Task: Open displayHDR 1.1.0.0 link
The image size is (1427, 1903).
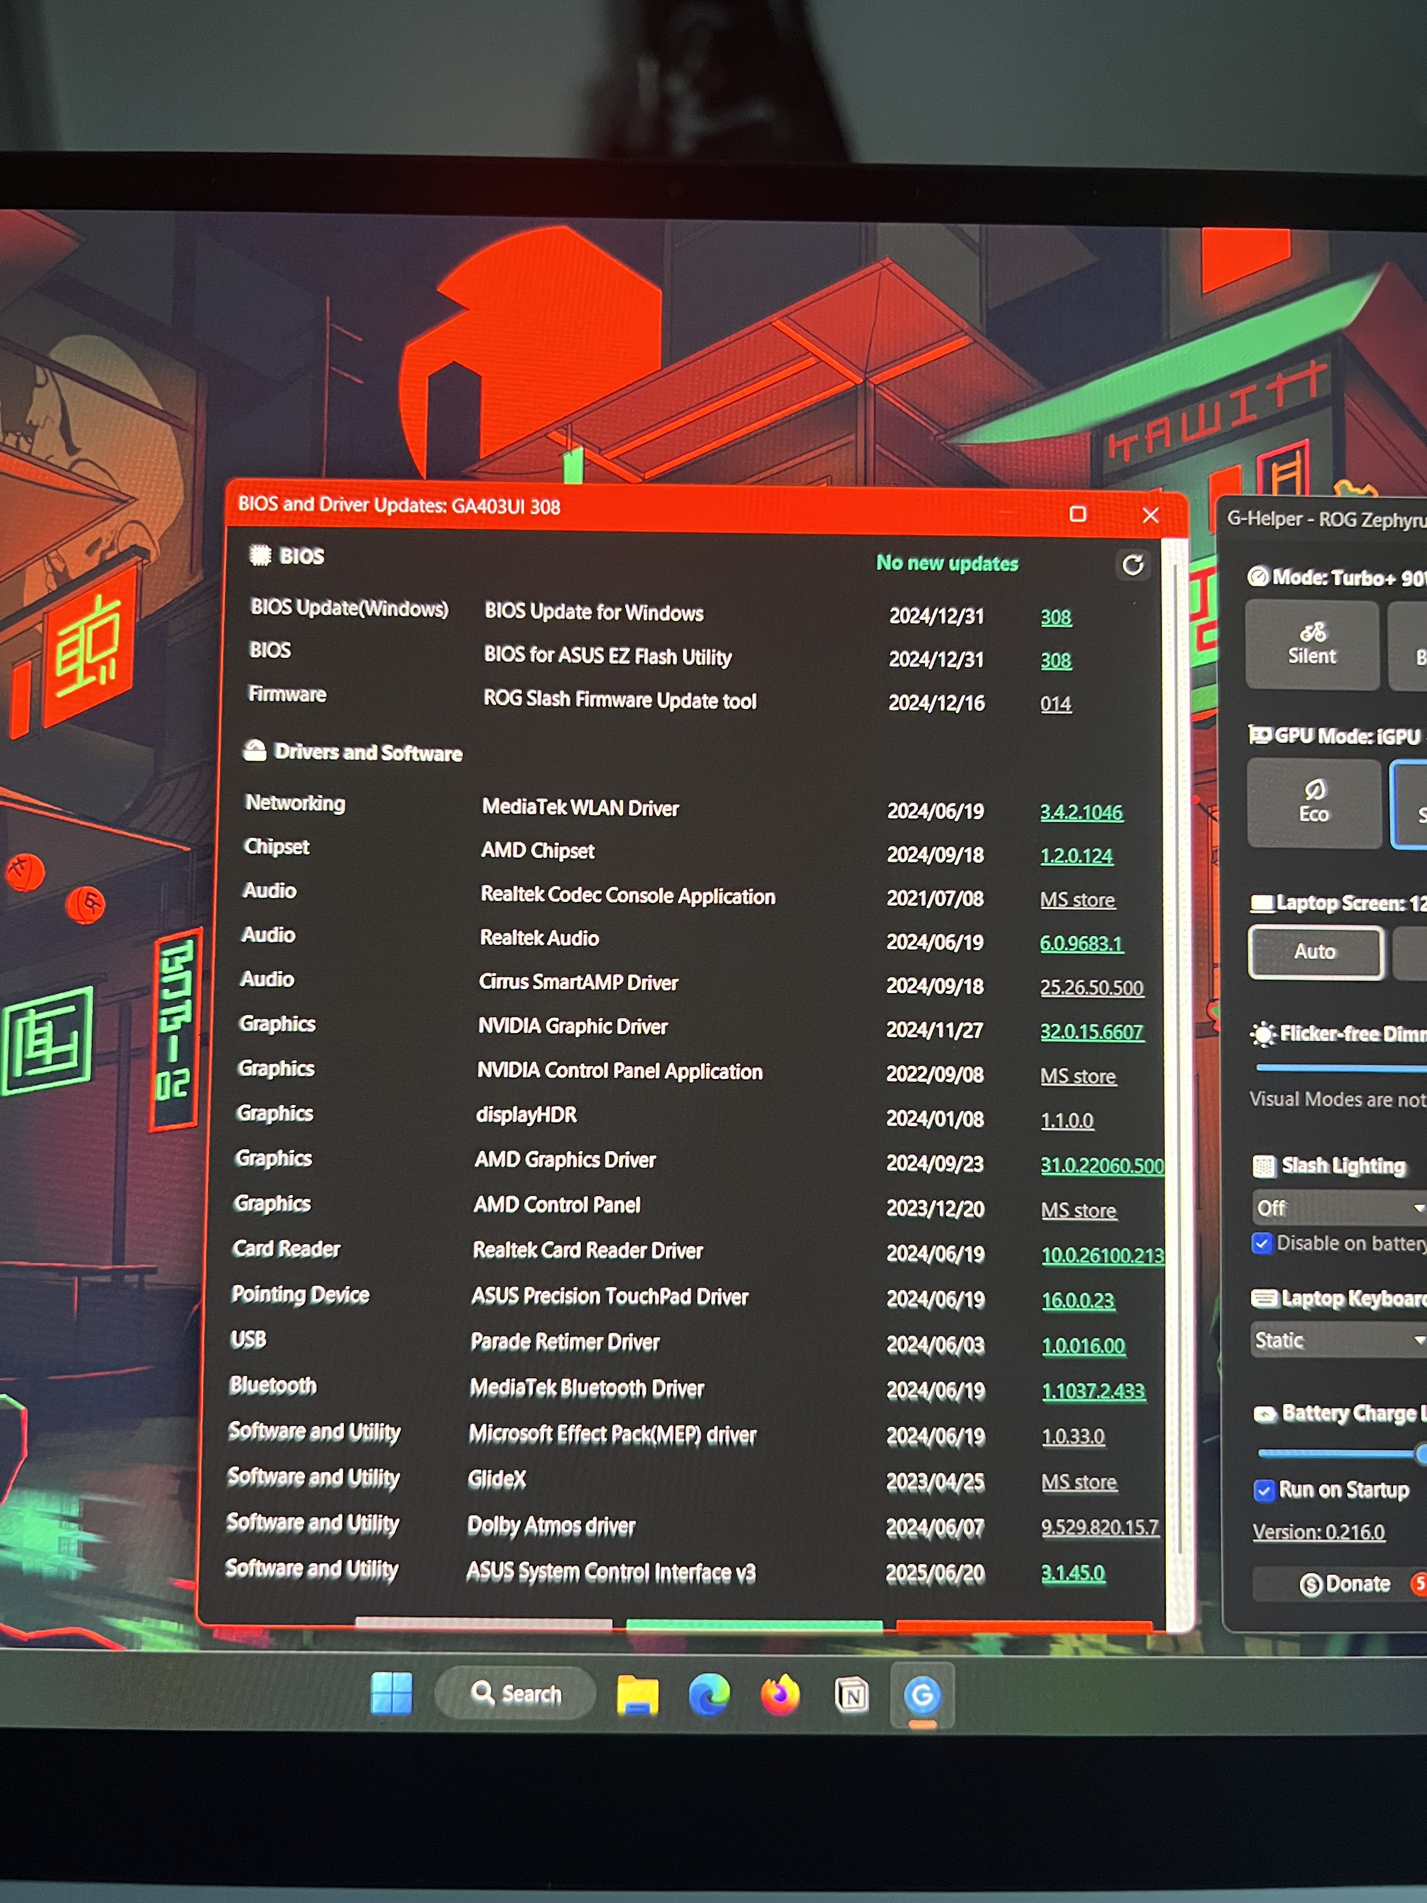Action: point(1066,1121)
